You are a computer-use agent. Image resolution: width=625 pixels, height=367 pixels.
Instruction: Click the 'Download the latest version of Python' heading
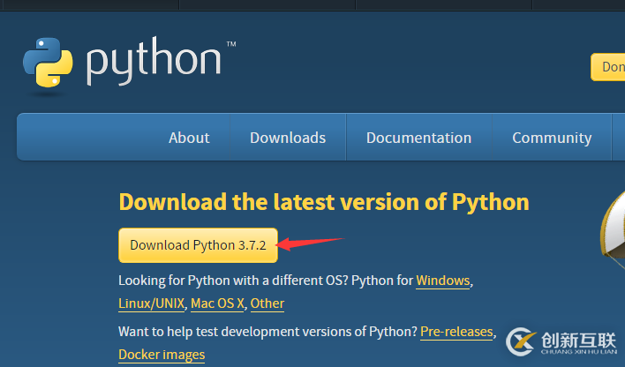[x=324, y=202]
